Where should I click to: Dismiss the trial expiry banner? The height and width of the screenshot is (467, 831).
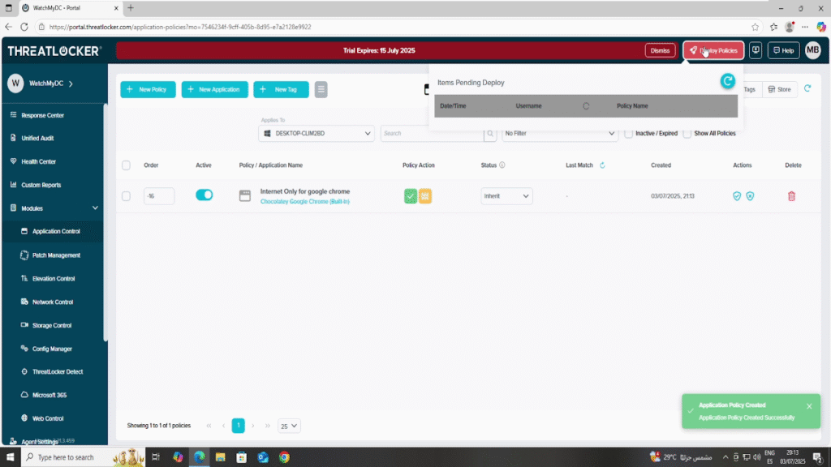click(x=660, y=50)
